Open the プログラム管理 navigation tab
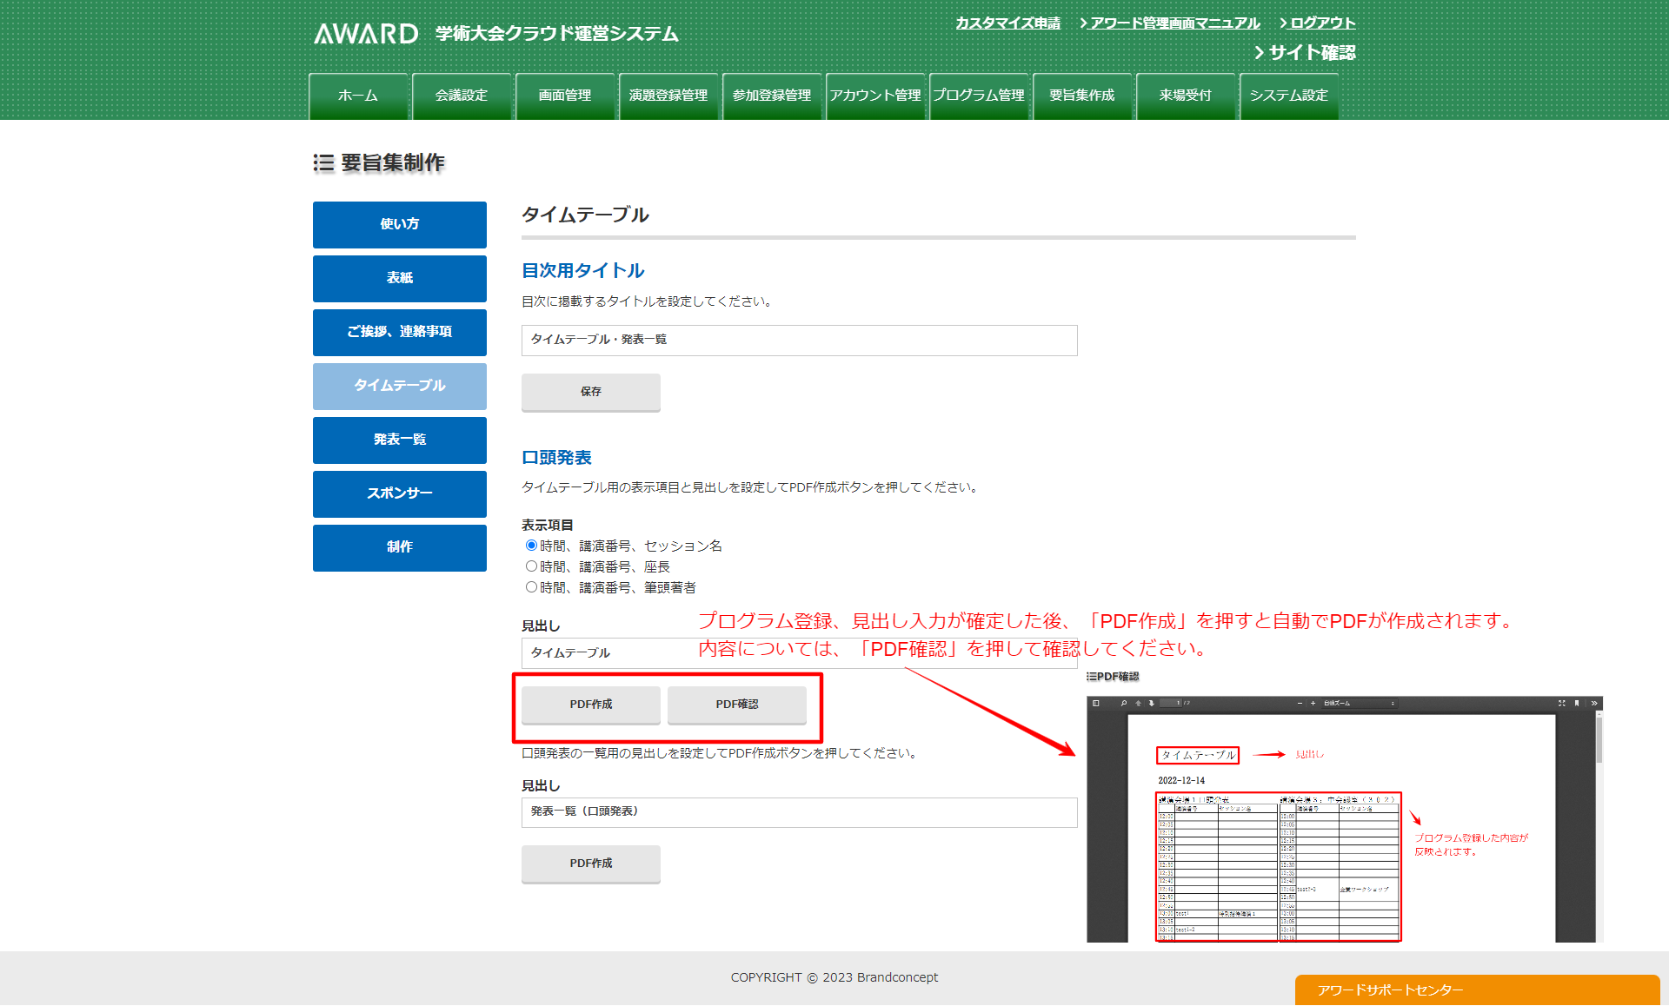 (x=979, y=96)
